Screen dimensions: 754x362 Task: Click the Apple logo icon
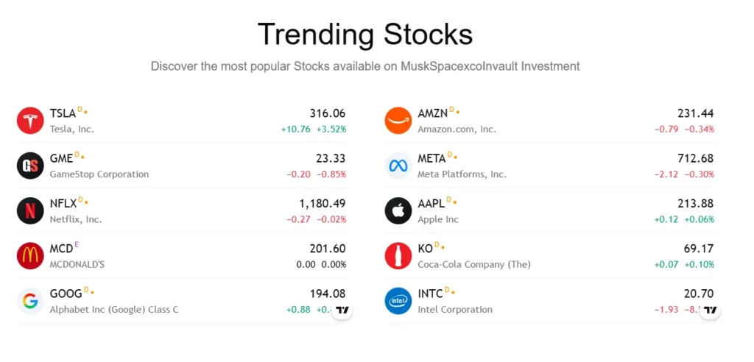point(398,211)
